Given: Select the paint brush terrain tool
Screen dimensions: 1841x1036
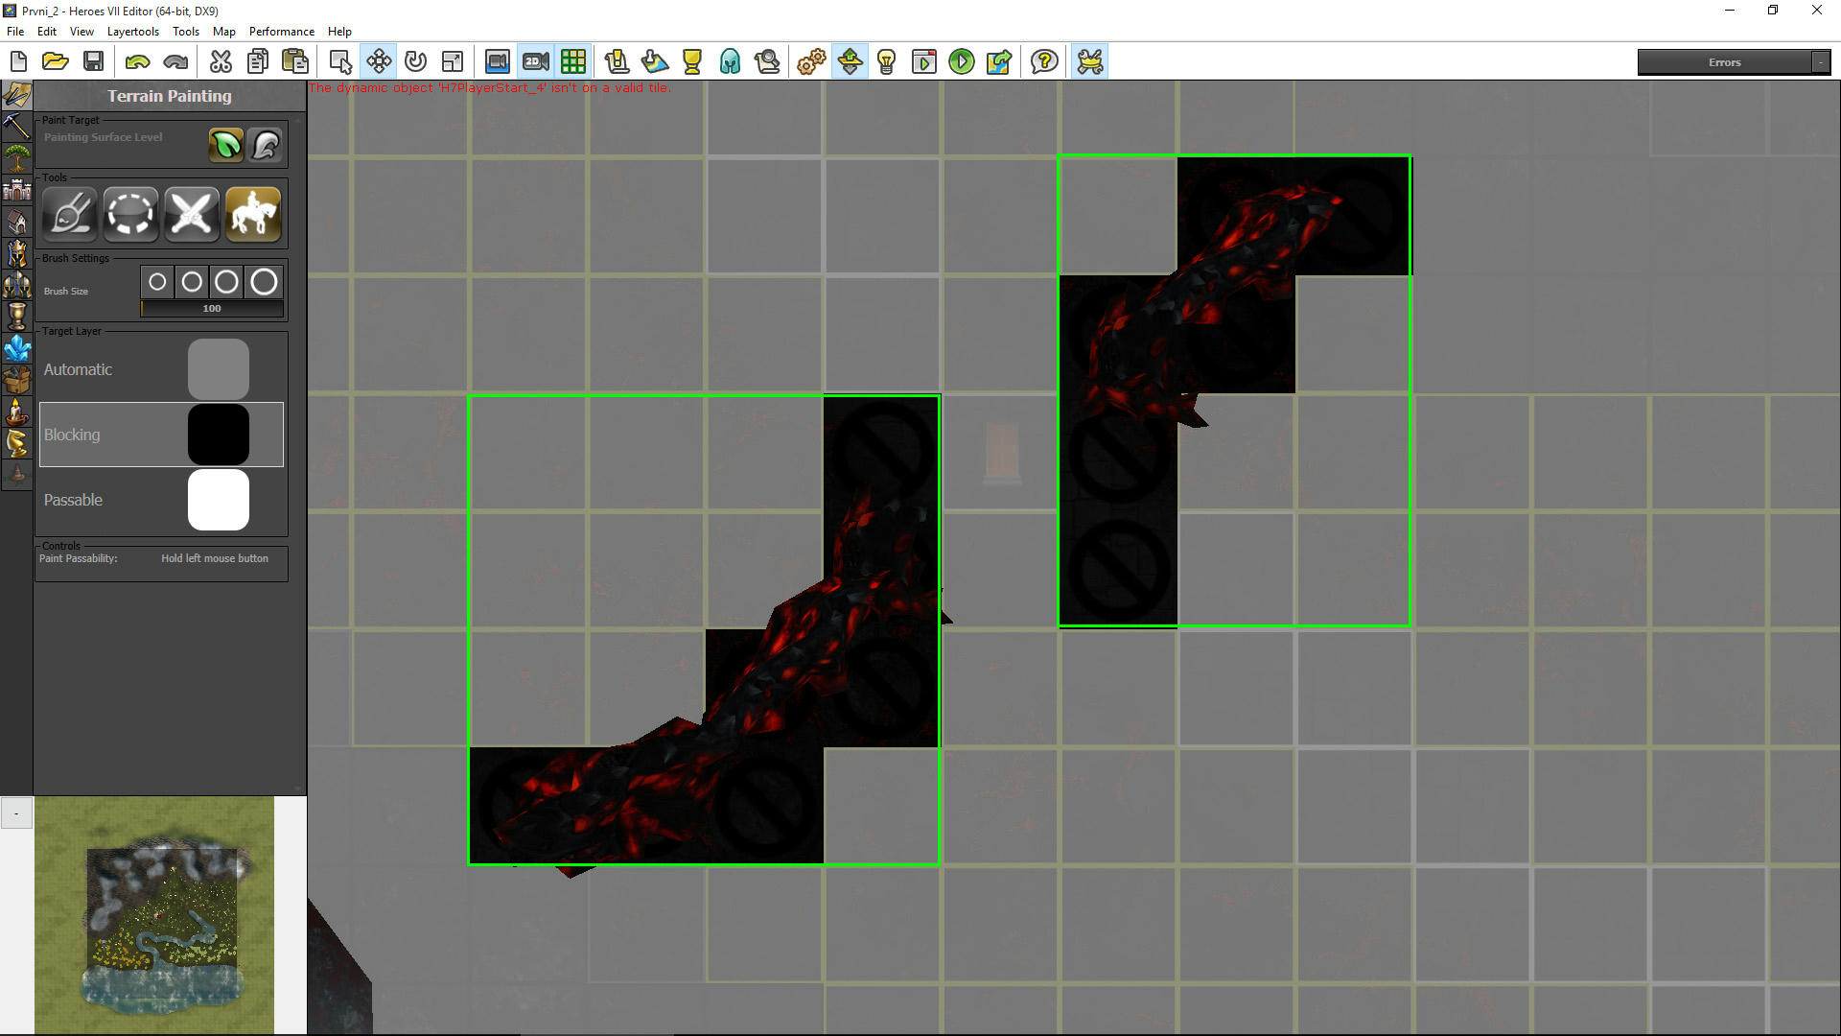Looking at the screenshot, I should 70,212.
